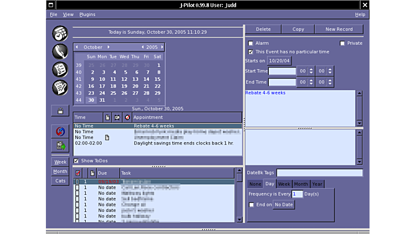Uncheck the Show ToDos checkbox
The width and height of the screenshot is (416, 234).
pos(76,161)
